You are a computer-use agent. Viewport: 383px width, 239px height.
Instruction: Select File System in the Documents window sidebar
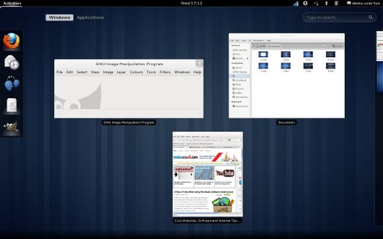coord(240,72)
